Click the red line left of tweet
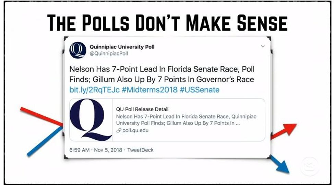 pyautogui.click(x=41, y=116)
